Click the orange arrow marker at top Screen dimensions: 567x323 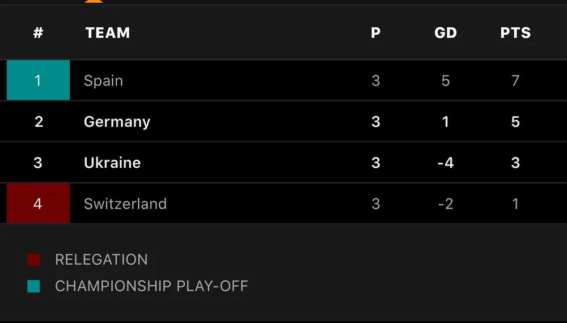94,1
